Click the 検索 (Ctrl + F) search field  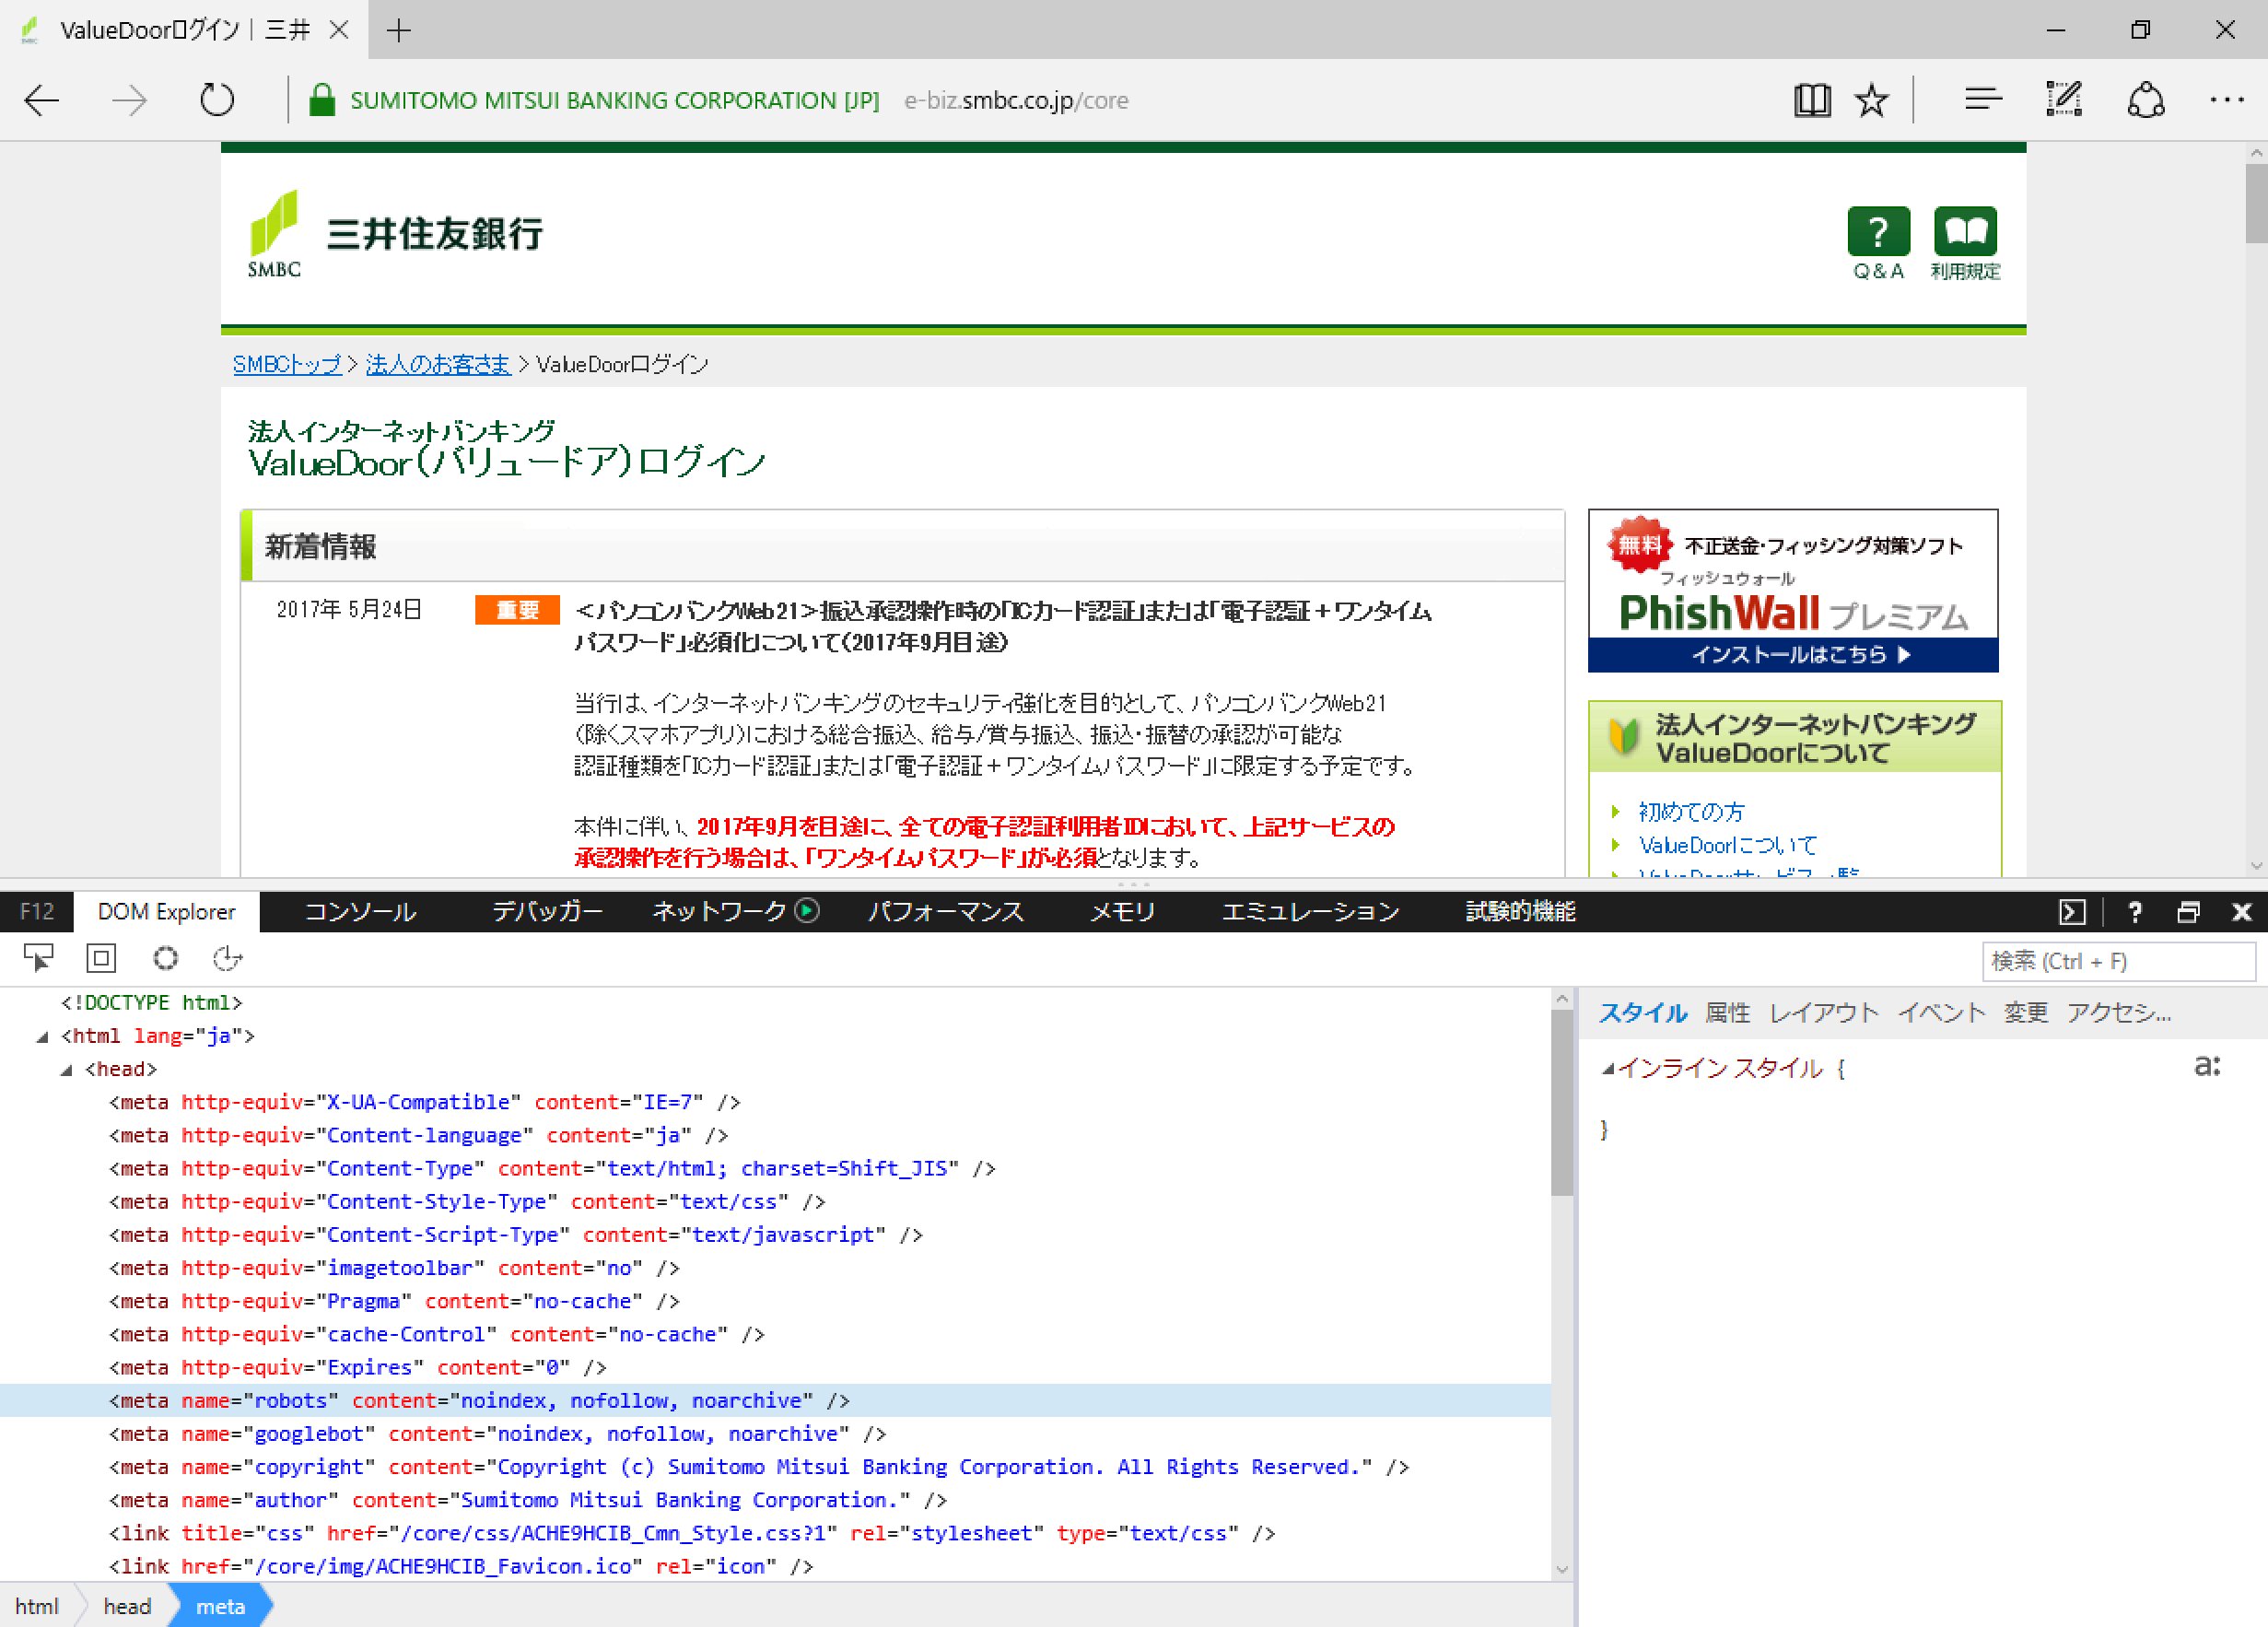coord(2118,961)
